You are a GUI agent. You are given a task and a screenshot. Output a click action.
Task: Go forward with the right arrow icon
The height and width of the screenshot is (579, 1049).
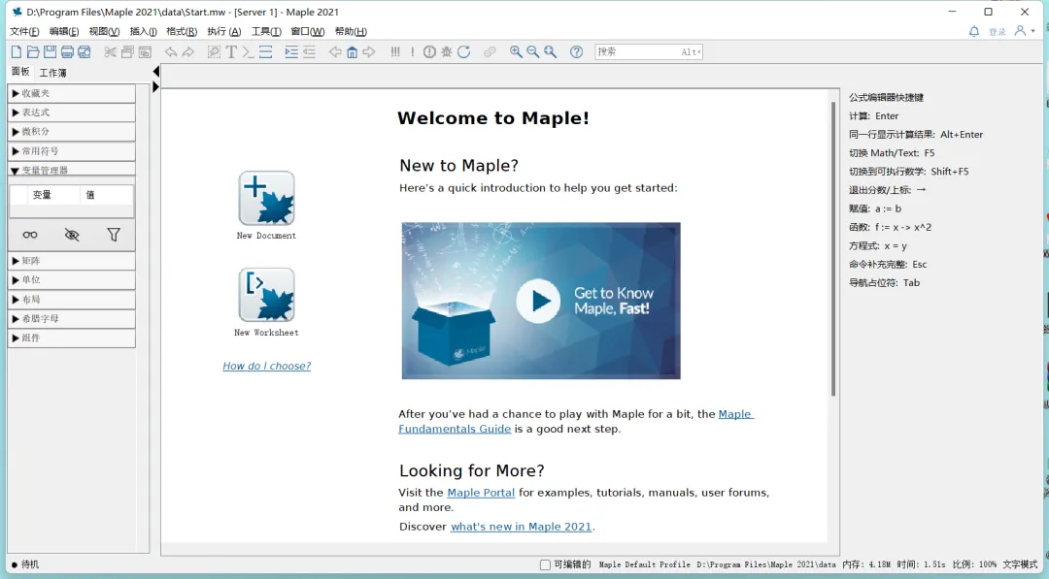tap(369, 52)
